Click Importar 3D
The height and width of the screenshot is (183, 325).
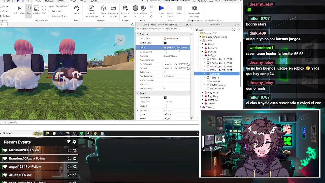(125, 11)
